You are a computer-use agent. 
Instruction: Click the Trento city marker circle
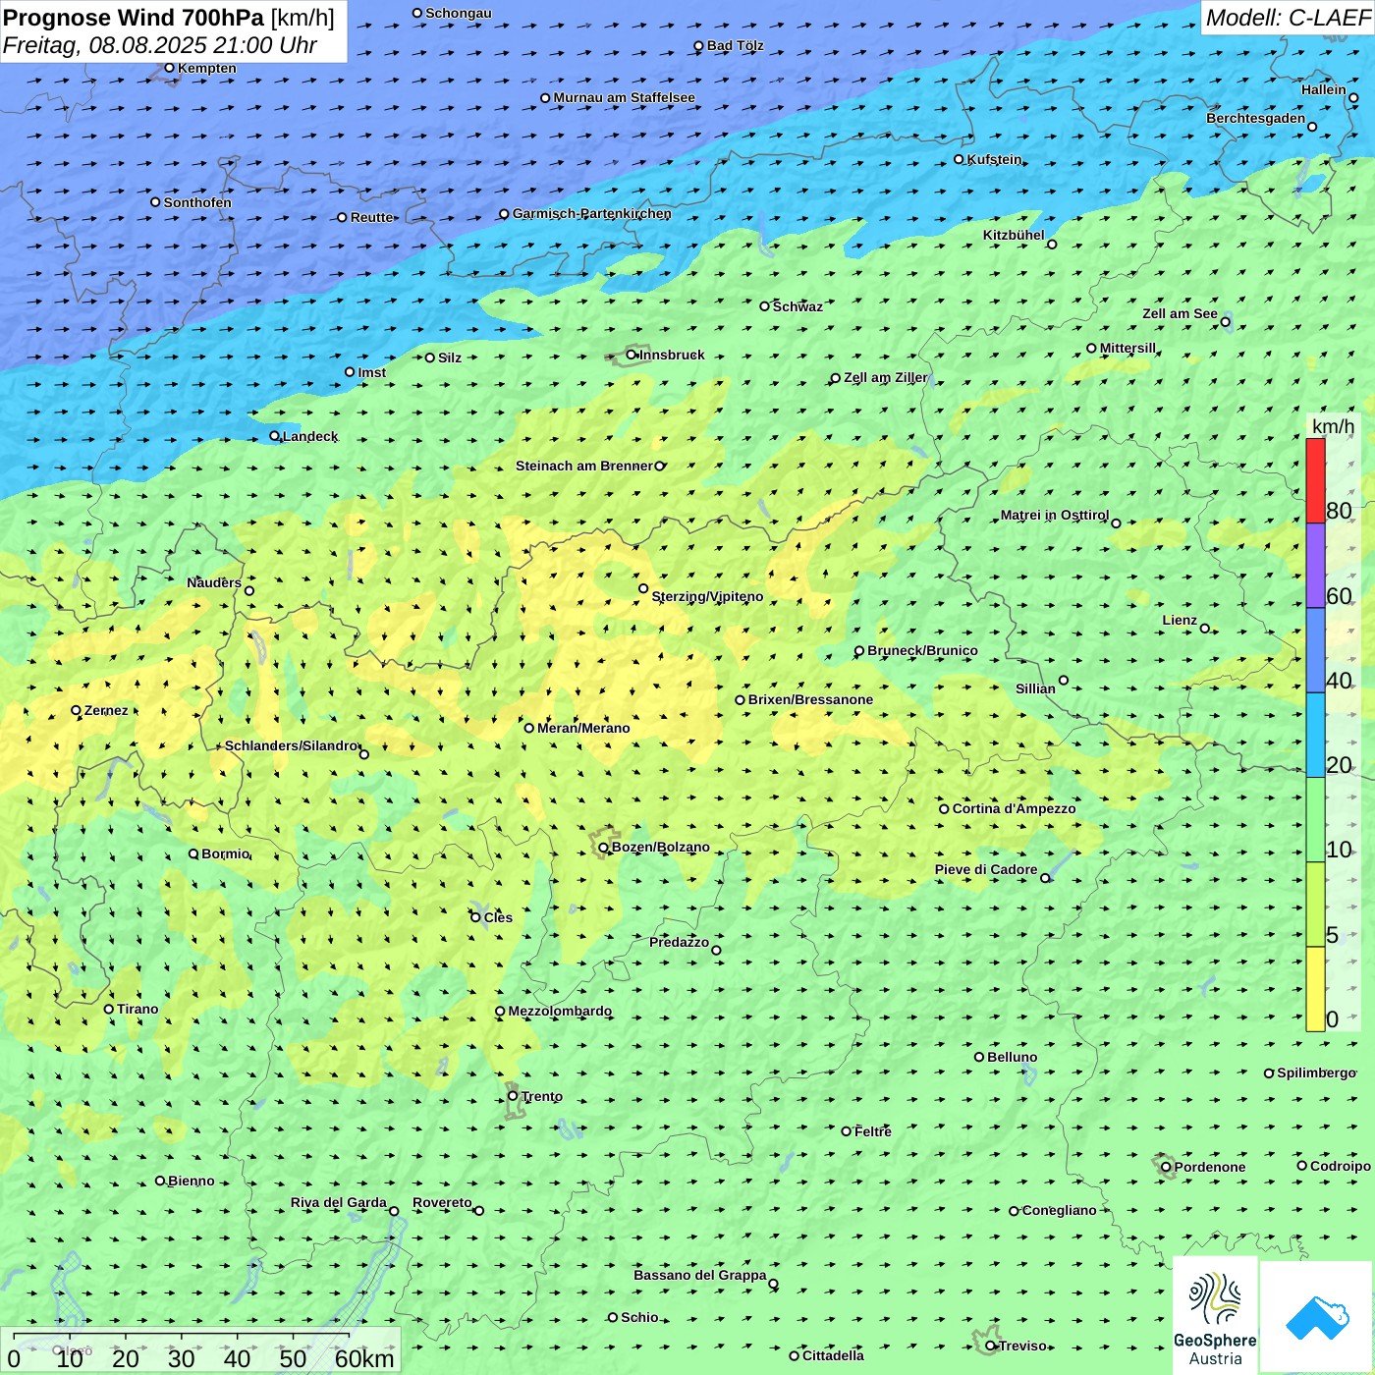tap(513, 1096)
